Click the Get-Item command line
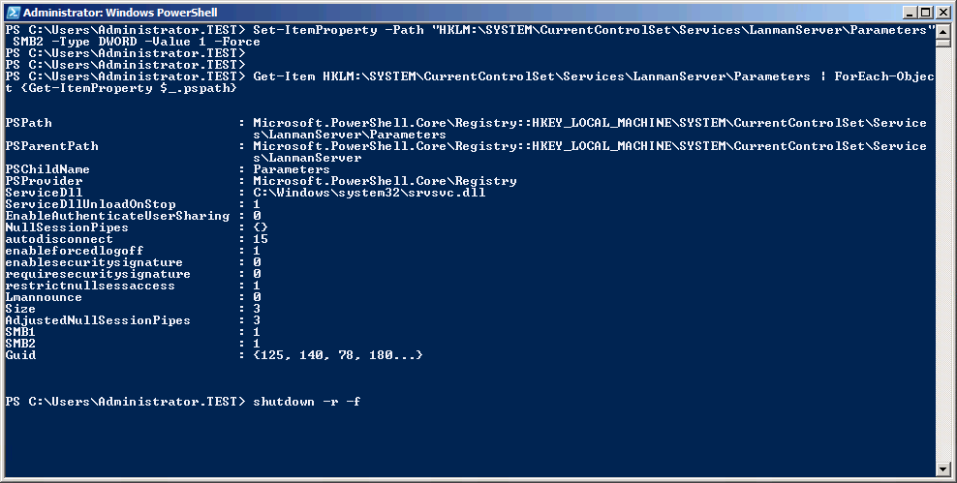The image size is (957, 483). tap(593, 76)
